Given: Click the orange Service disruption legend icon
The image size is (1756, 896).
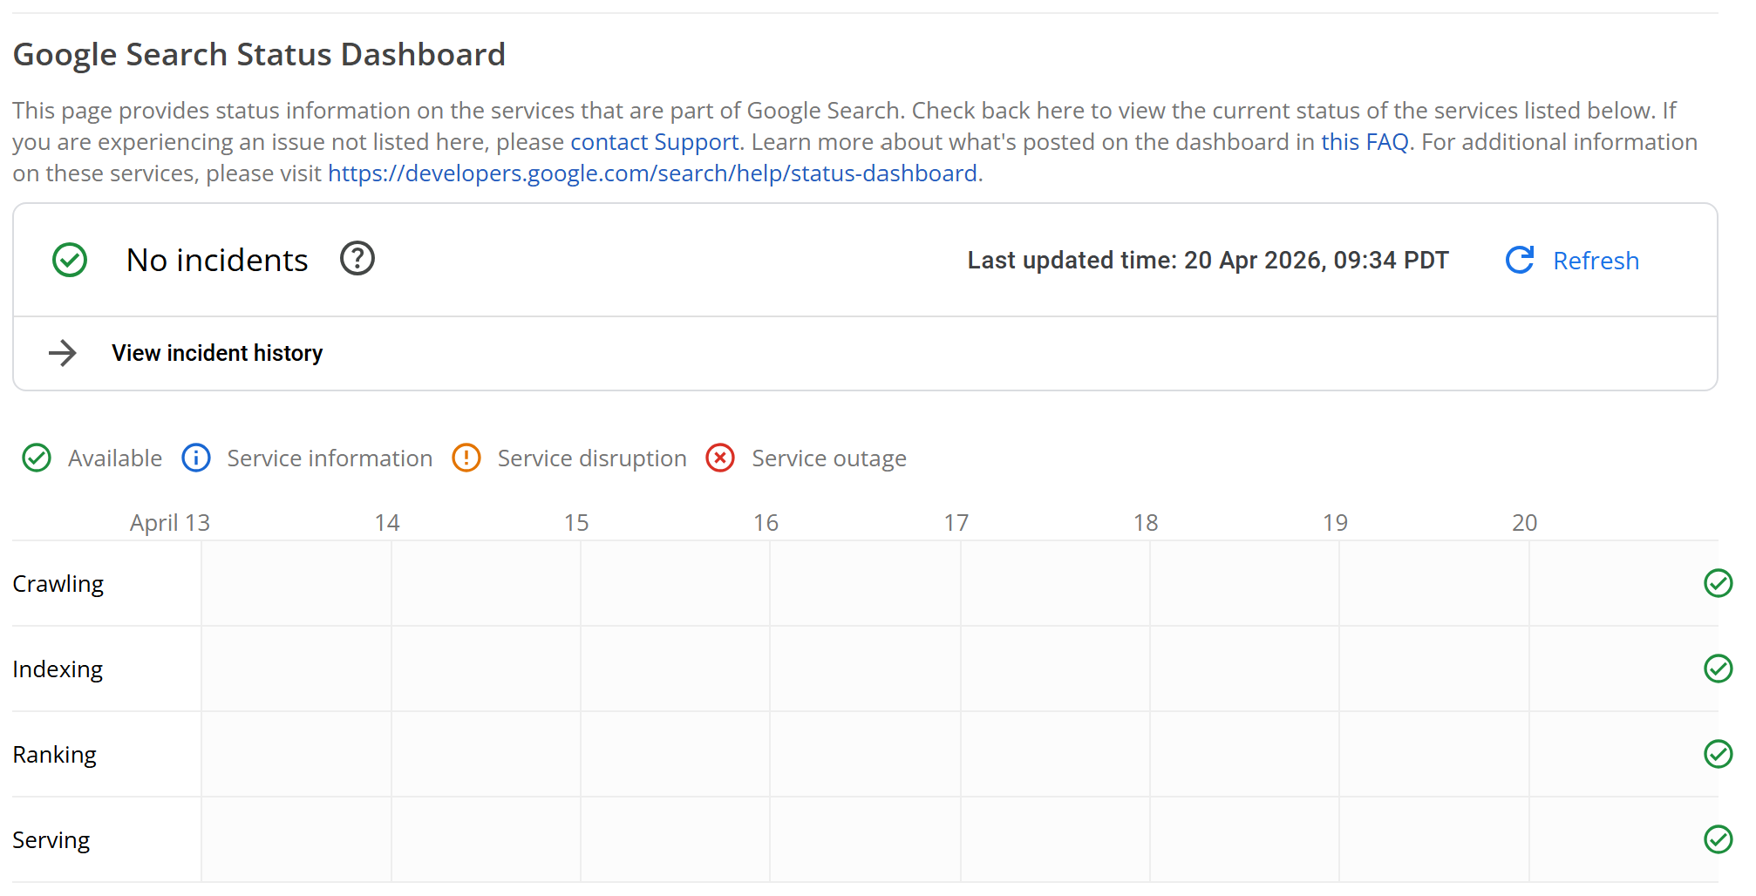Looking at the screenshot, I should point(466,458).
